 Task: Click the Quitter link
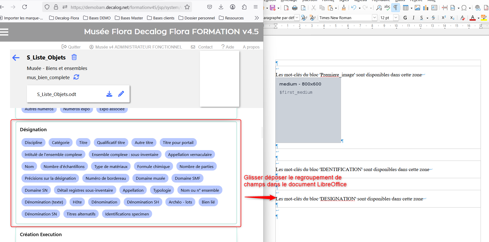coord(71,47)
